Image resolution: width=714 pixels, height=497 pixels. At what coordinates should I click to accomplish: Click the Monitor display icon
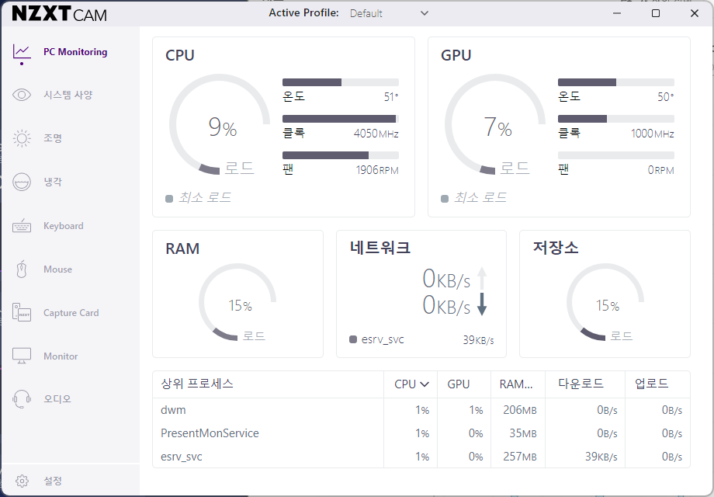pos(22,356)
